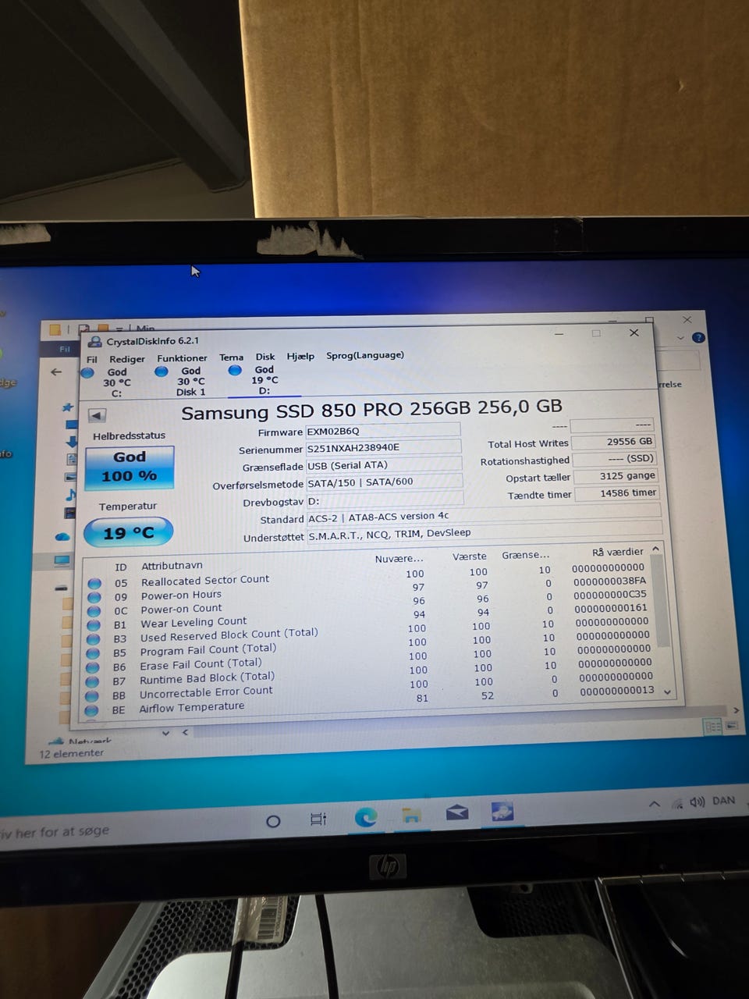Image resolution: width=749 pixels, height=999 pixels.
Task: Open Mail app from taskbar
Action: pos(457,813)
